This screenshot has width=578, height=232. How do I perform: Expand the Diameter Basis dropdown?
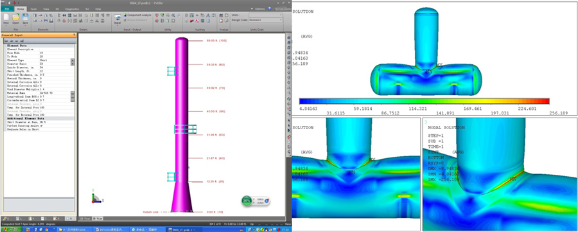tap(73, 64)
